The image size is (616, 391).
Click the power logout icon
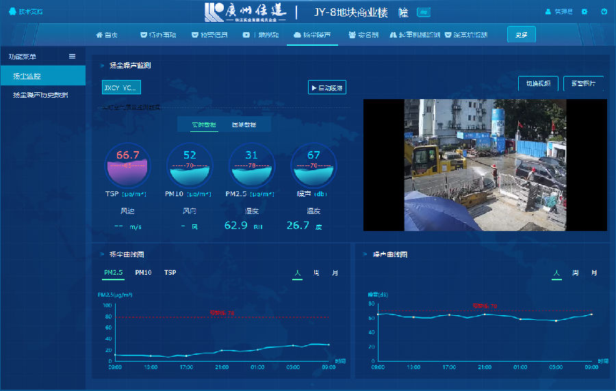point(604,12)
